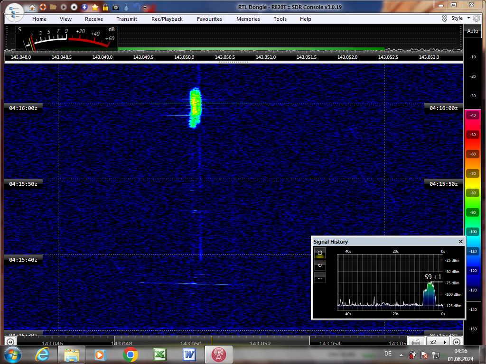
Task: Show hidden system tray icons
Action: pos(401,355)
